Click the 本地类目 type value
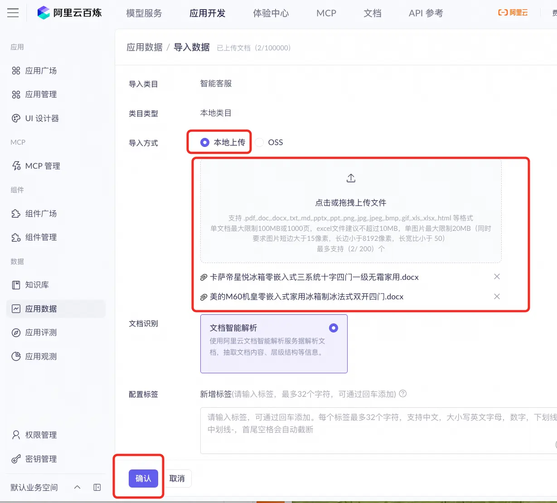557x503 pixels. point(216,113)
